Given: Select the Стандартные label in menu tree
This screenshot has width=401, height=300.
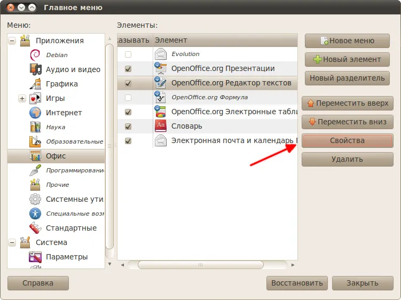Looking at the screenshot, I should point(72,228).
